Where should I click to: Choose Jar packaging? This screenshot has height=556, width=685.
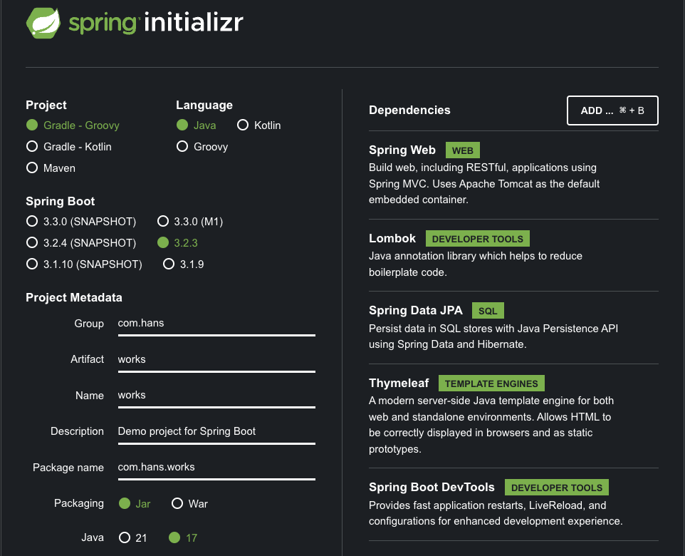pyautogui.click(x=135, y=503)
